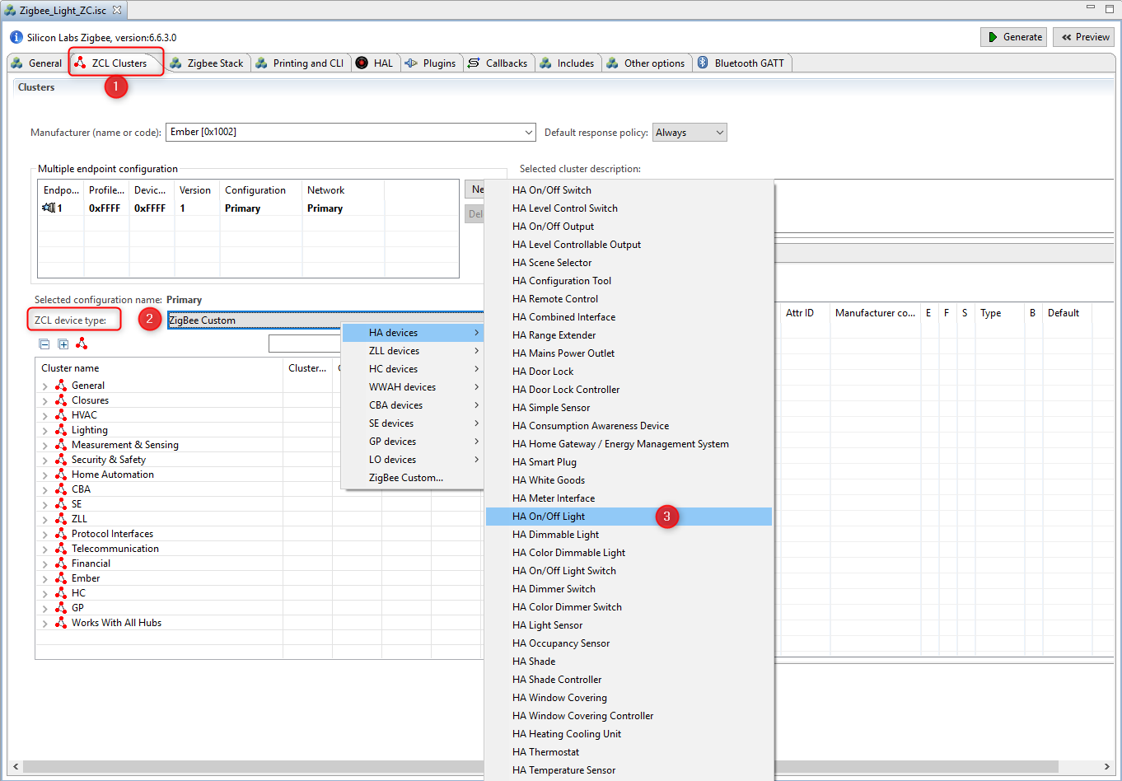The height and width of the screenshot is (781, 1122).
Task: Click the speaker icon in endpoint 1 row
Action: (x=49, y=208)
